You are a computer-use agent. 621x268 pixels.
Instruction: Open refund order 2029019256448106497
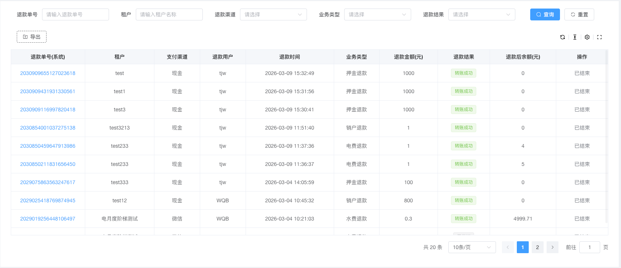[48, 219]
